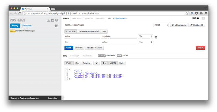
Task: Open the response Headers (9) tab
Action: (x=87, y=56)
